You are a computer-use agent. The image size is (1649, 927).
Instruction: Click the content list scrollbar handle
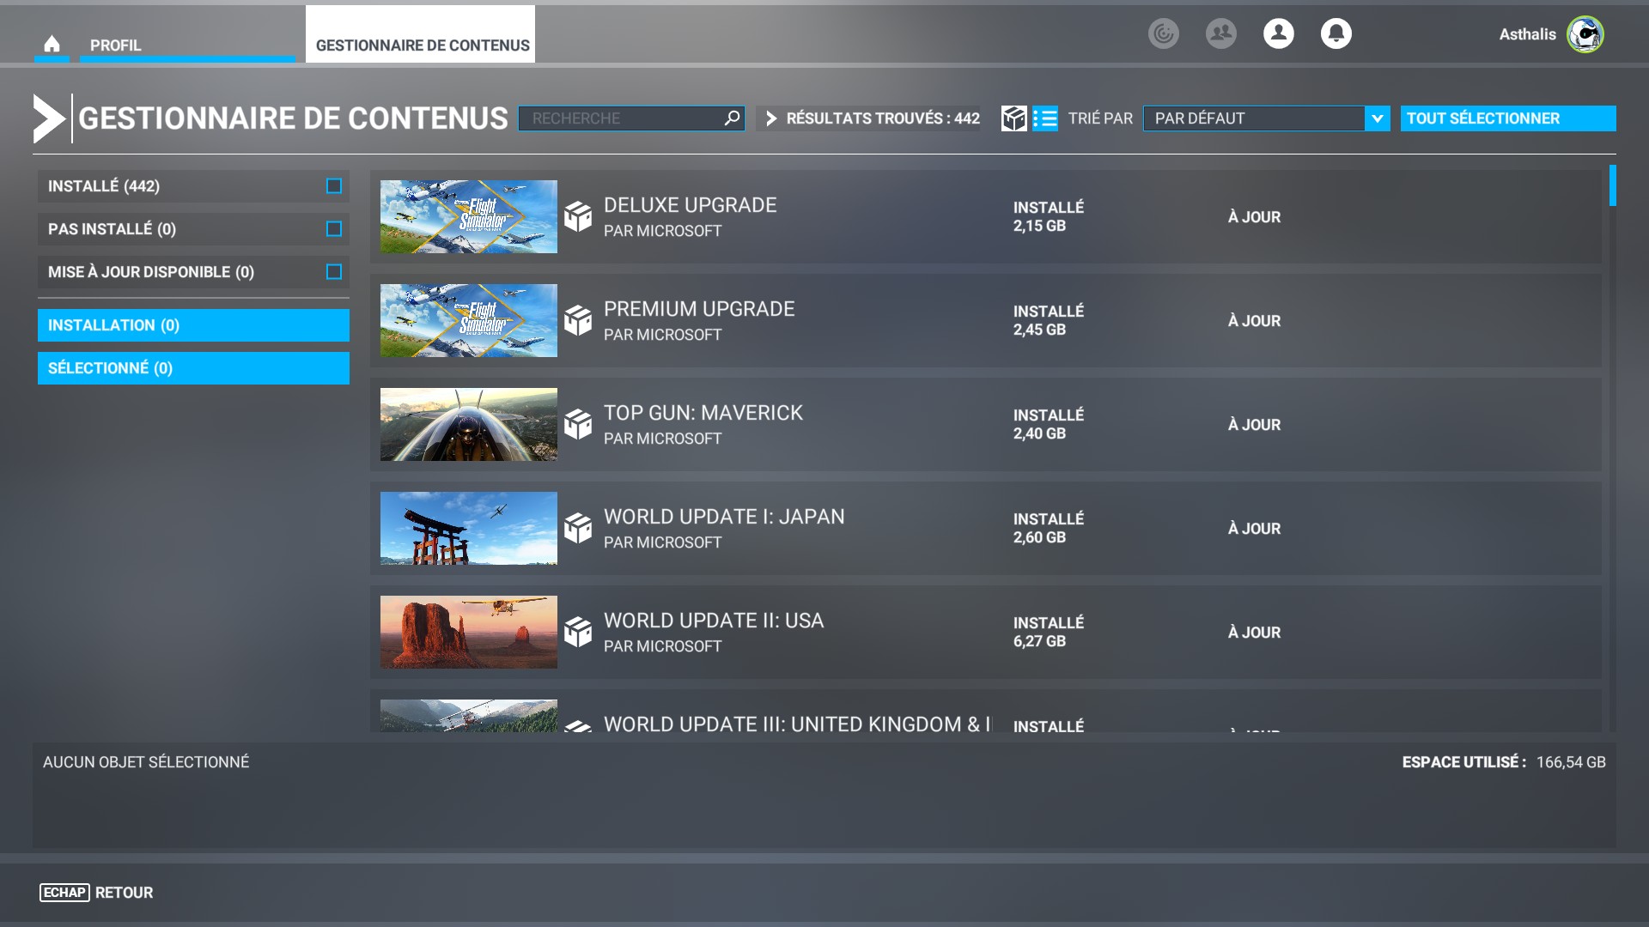(x=1612, y=185)
